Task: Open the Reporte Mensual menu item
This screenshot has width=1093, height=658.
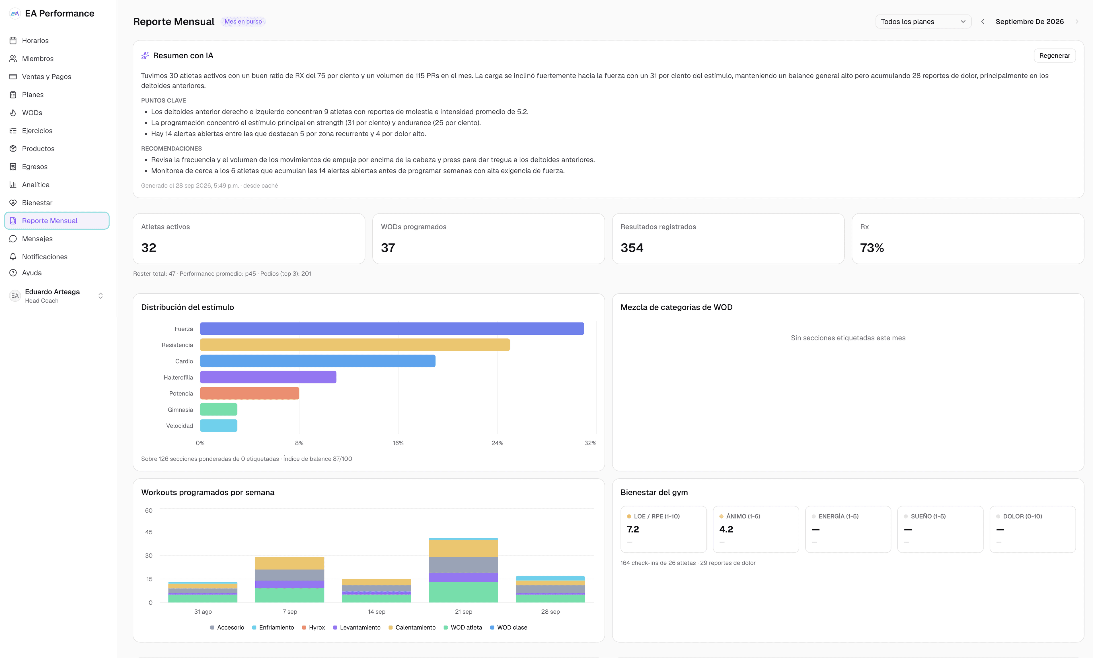Action: coord(57,221)
